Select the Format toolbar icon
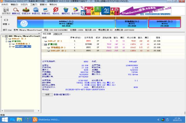The image size is (186, 123). 56,11
